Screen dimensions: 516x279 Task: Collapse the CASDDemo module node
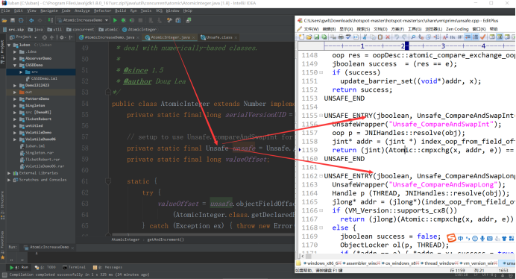15,65
